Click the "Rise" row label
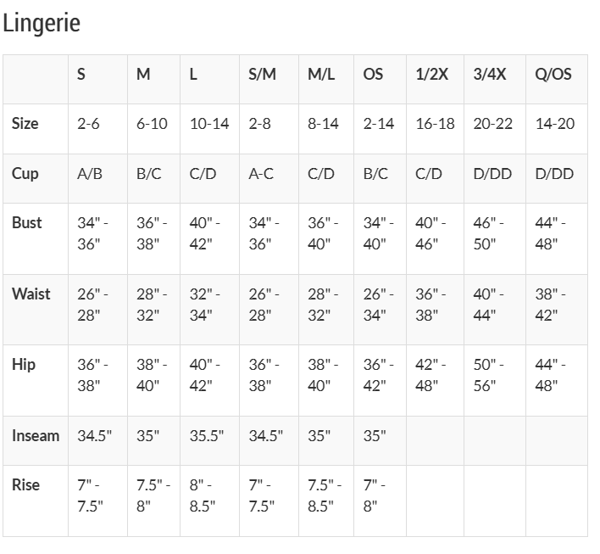This screenshot has height=554, width=600. pyautogui.click(x=26, y=484)
